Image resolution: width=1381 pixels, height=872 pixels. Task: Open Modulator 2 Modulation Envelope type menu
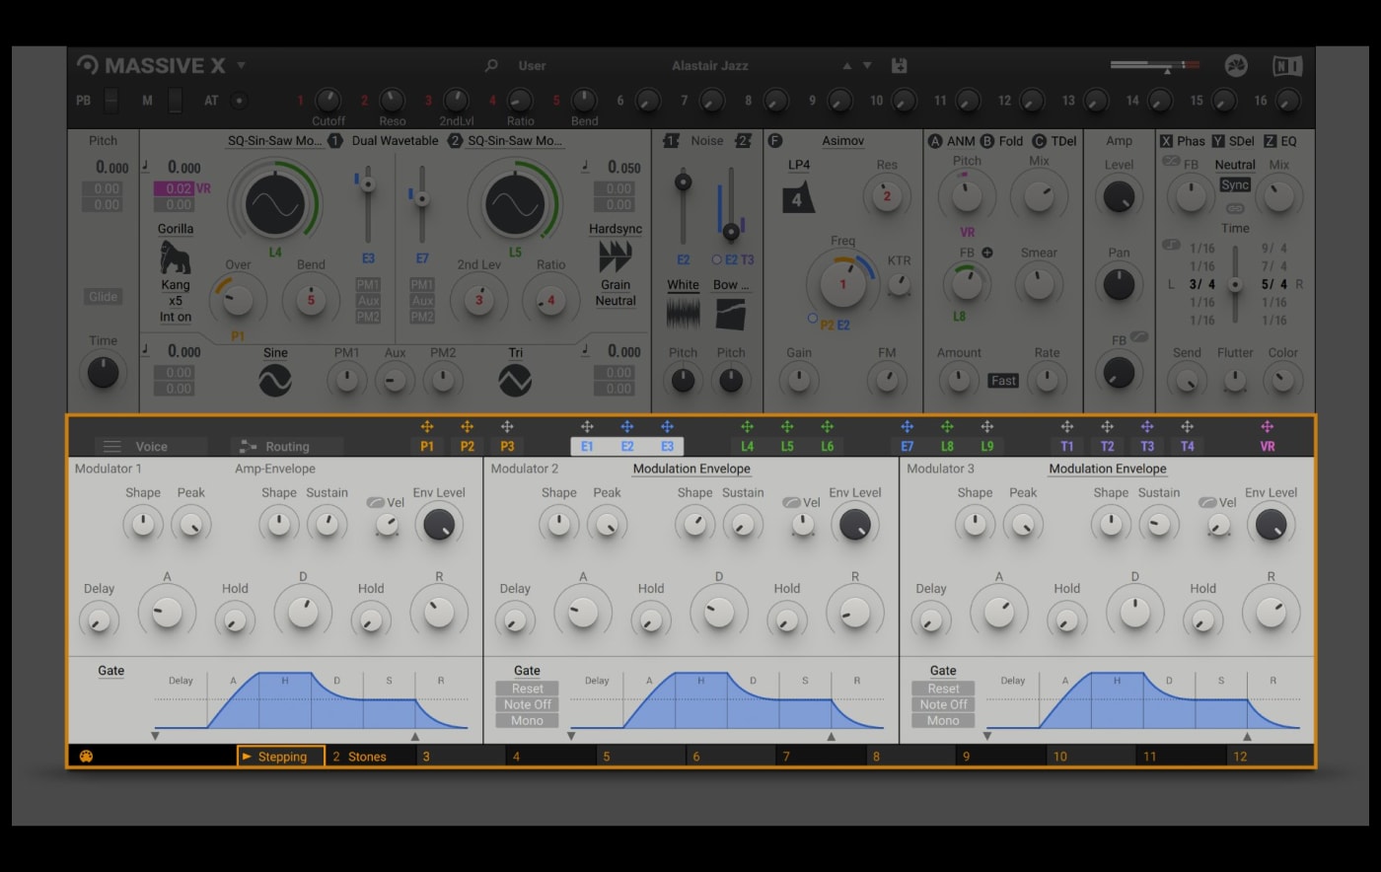click(x=691, y=469)
